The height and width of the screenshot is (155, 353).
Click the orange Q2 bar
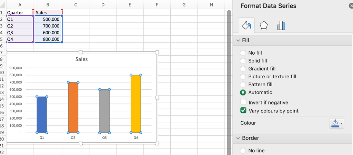[x=73, y=108]
